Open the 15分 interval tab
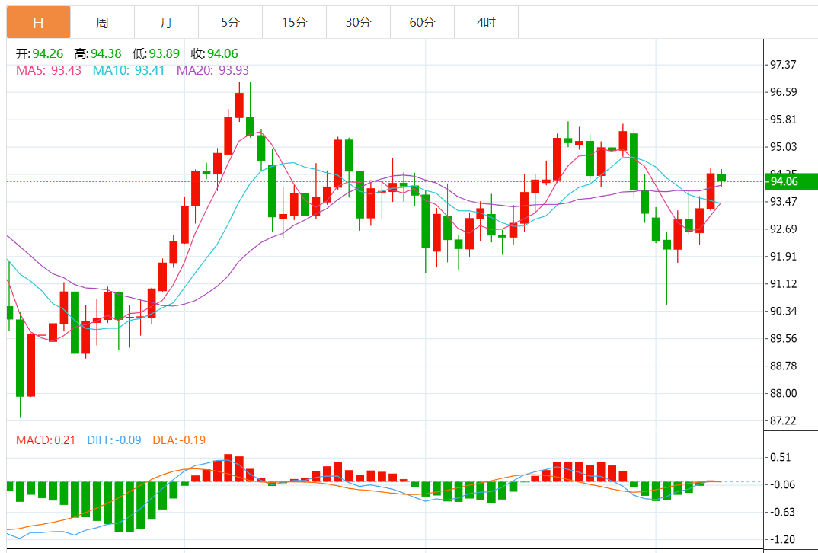 [x=294, y=22]
